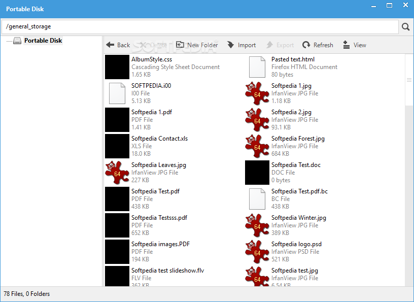Click the Back arrow icon in toolbar
Image resolution: width=414 pixels, height=302 pixels.
click(110, 45)
